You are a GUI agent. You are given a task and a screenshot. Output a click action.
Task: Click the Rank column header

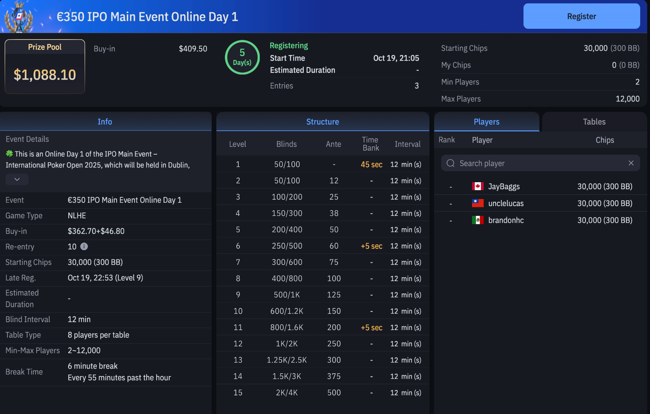(447, 140)
